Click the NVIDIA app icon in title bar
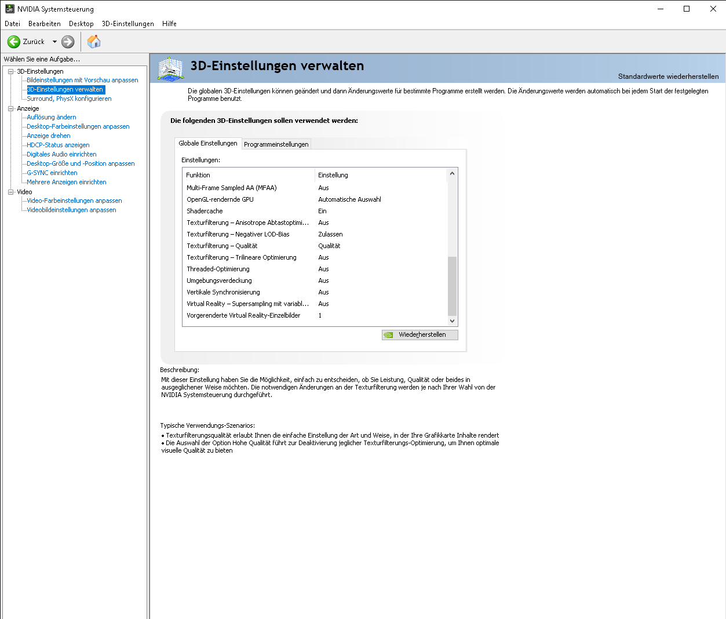 click(9, 9)
